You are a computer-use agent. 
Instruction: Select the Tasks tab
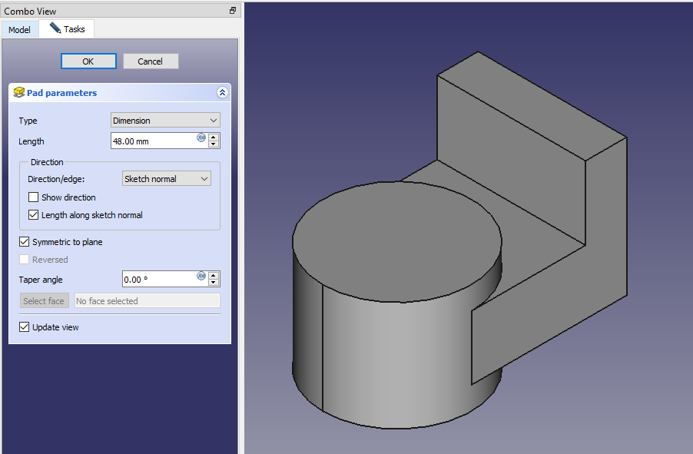68,29
